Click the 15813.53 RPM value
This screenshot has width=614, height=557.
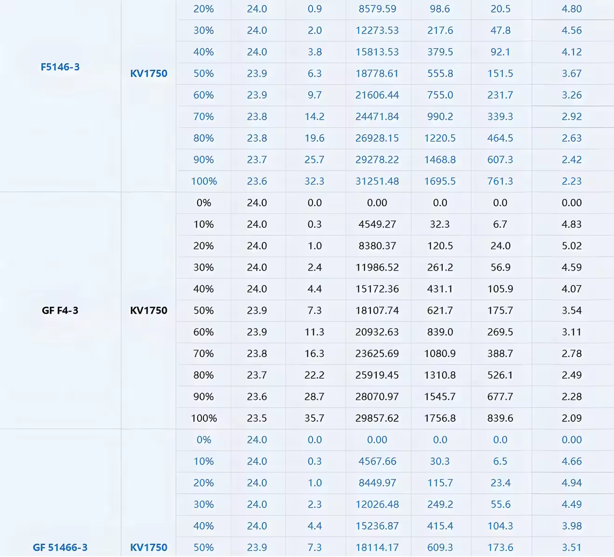[377, 52]
